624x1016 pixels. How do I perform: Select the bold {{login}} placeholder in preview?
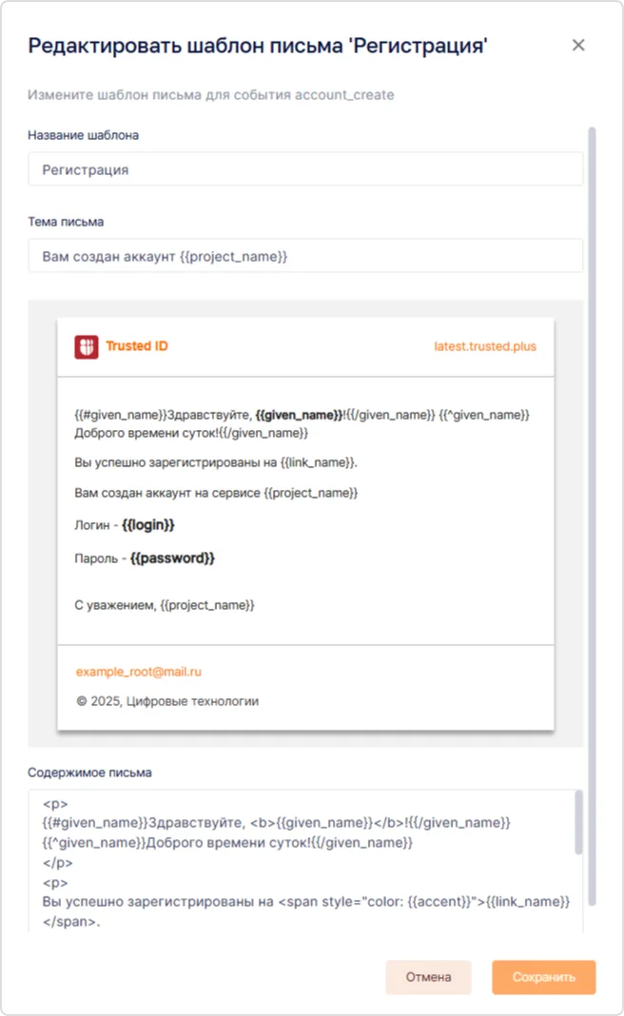(148, 525)
